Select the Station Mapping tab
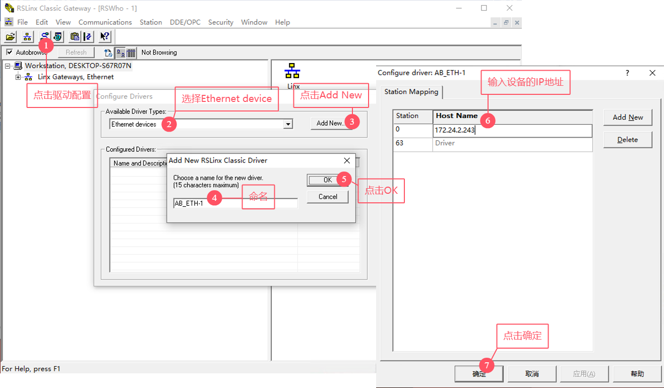Viewport: 664px width, 388px height. [411, 92]
